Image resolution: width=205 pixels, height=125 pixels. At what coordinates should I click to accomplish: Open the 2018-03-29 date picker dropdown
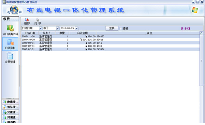point(77,28)
